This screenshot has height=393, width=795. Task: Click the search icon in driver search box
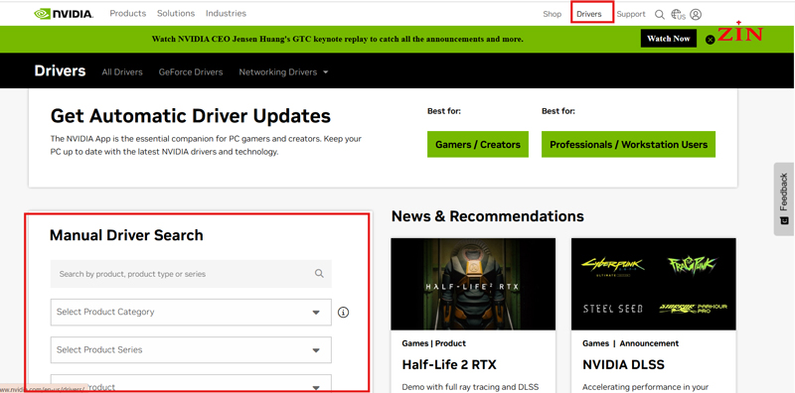click(x=319, y=274)
